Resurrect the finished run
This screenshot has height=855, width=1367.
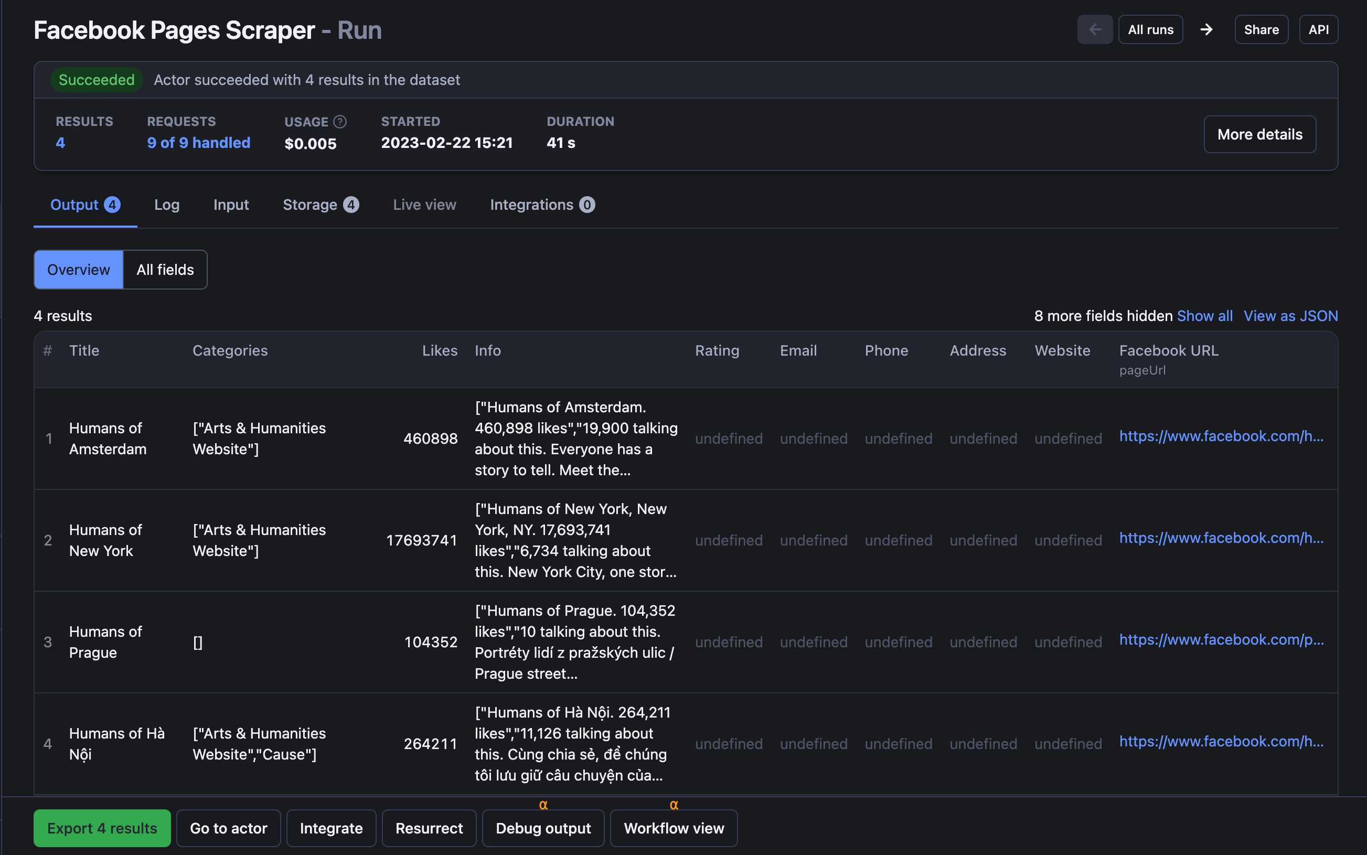pyautogui.click(x=429, y=828)
